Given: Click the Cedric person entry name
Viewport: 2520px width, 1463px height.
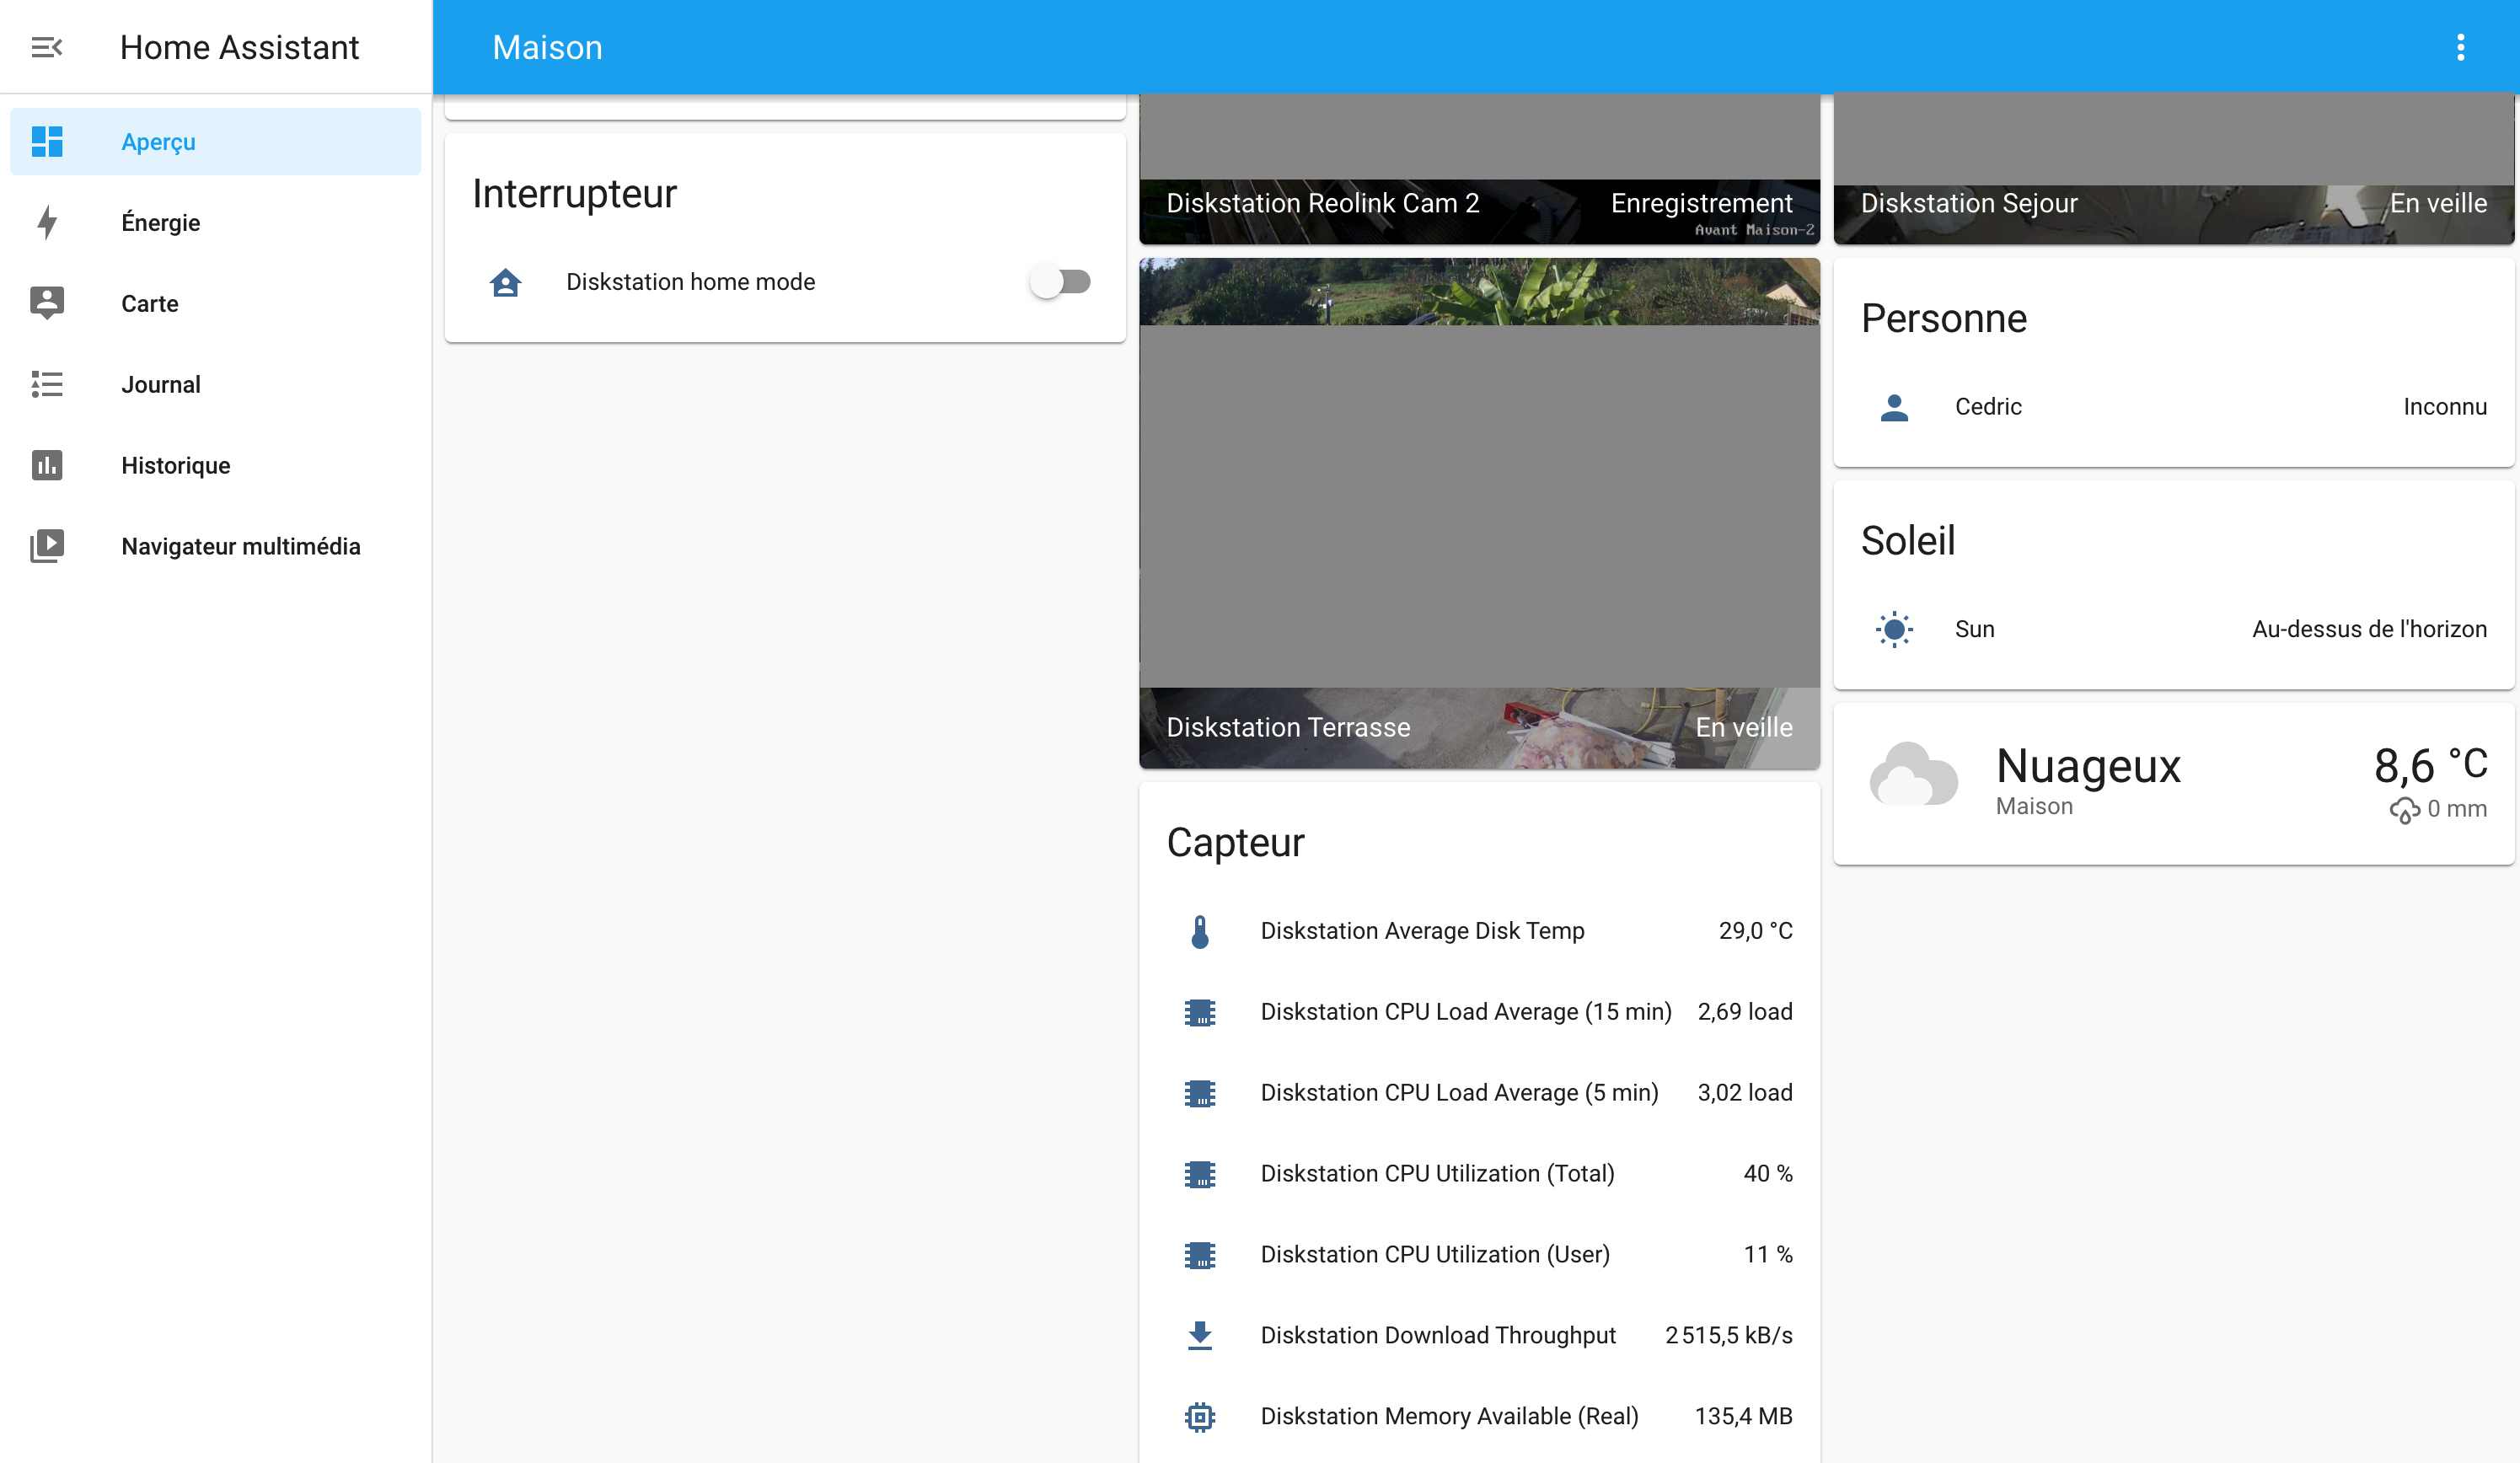Looking at the screenshot, I should click(x=1988, y=407).
